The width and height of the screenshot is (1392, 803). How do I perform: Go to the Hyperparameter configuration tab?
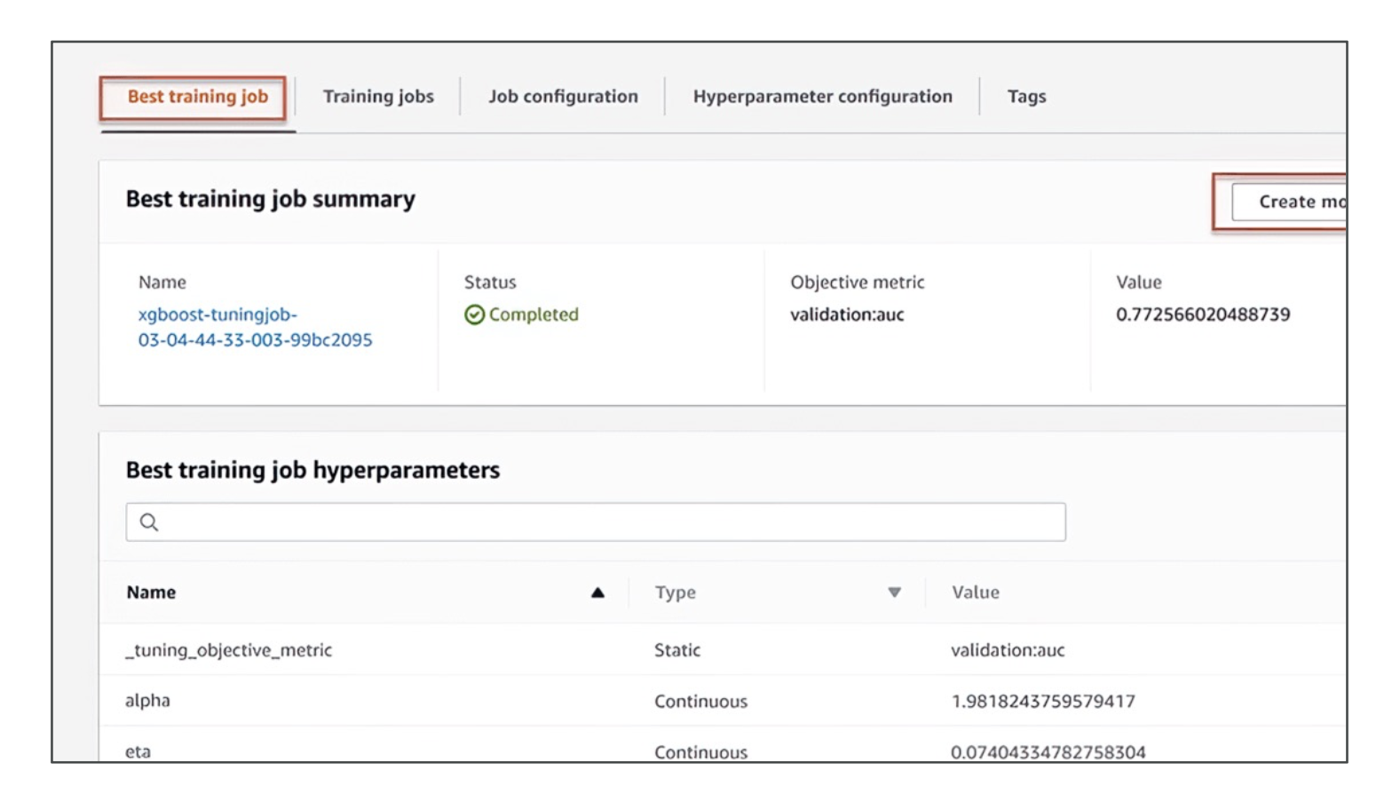pos(822,97)
